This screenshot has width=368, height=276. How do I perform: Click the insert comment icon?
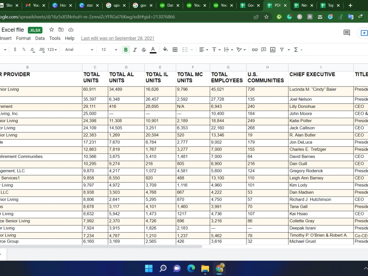click(264, 50)
